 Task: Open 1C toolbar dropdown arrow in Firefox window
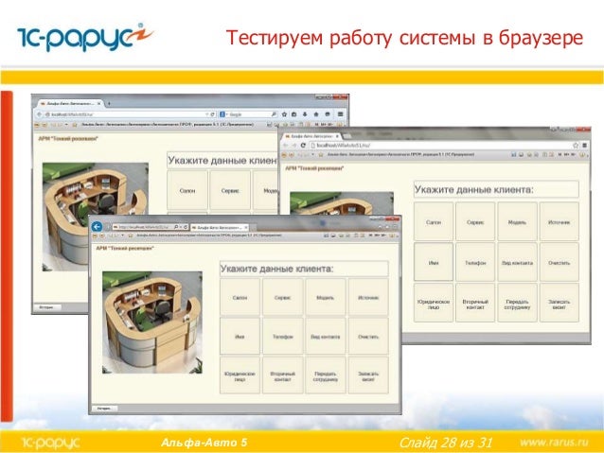pyautogui.click(x=66, y=125)
